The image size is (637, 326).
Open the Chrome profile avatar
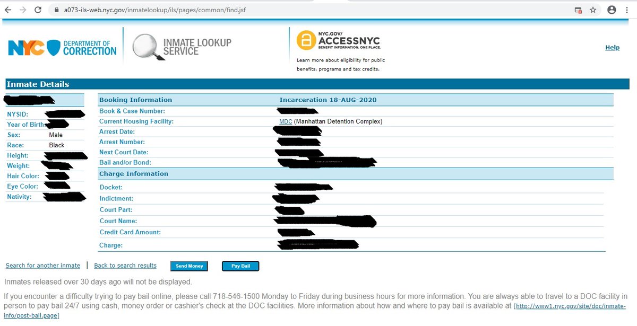tap(610, 9)
